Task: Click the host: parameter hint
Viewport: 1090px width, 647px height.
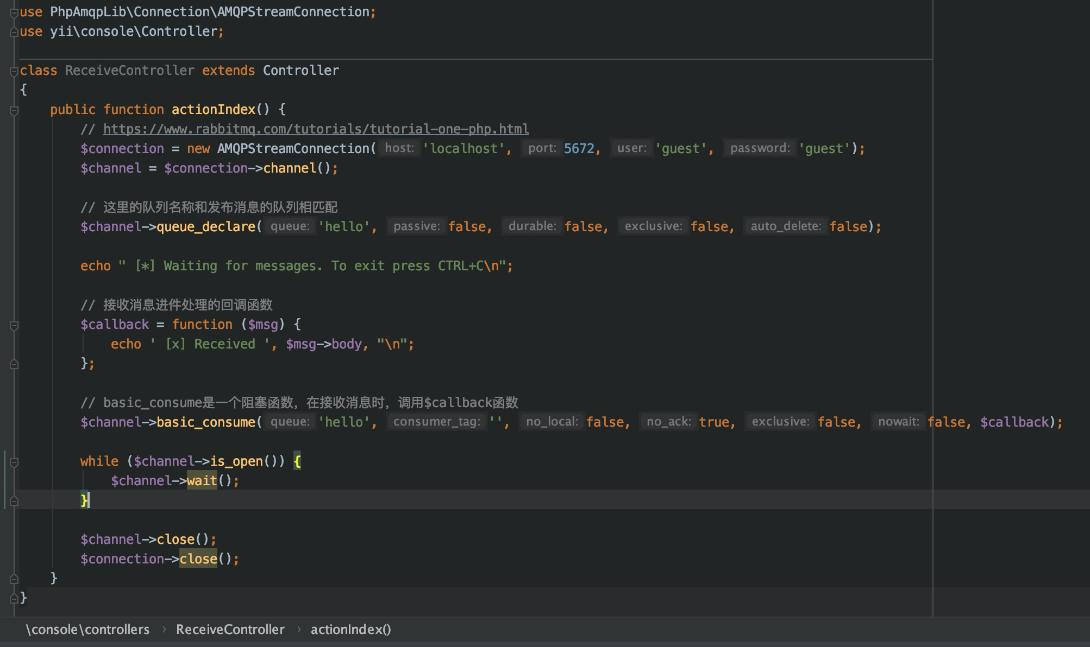Action: (x=399, y=148)
